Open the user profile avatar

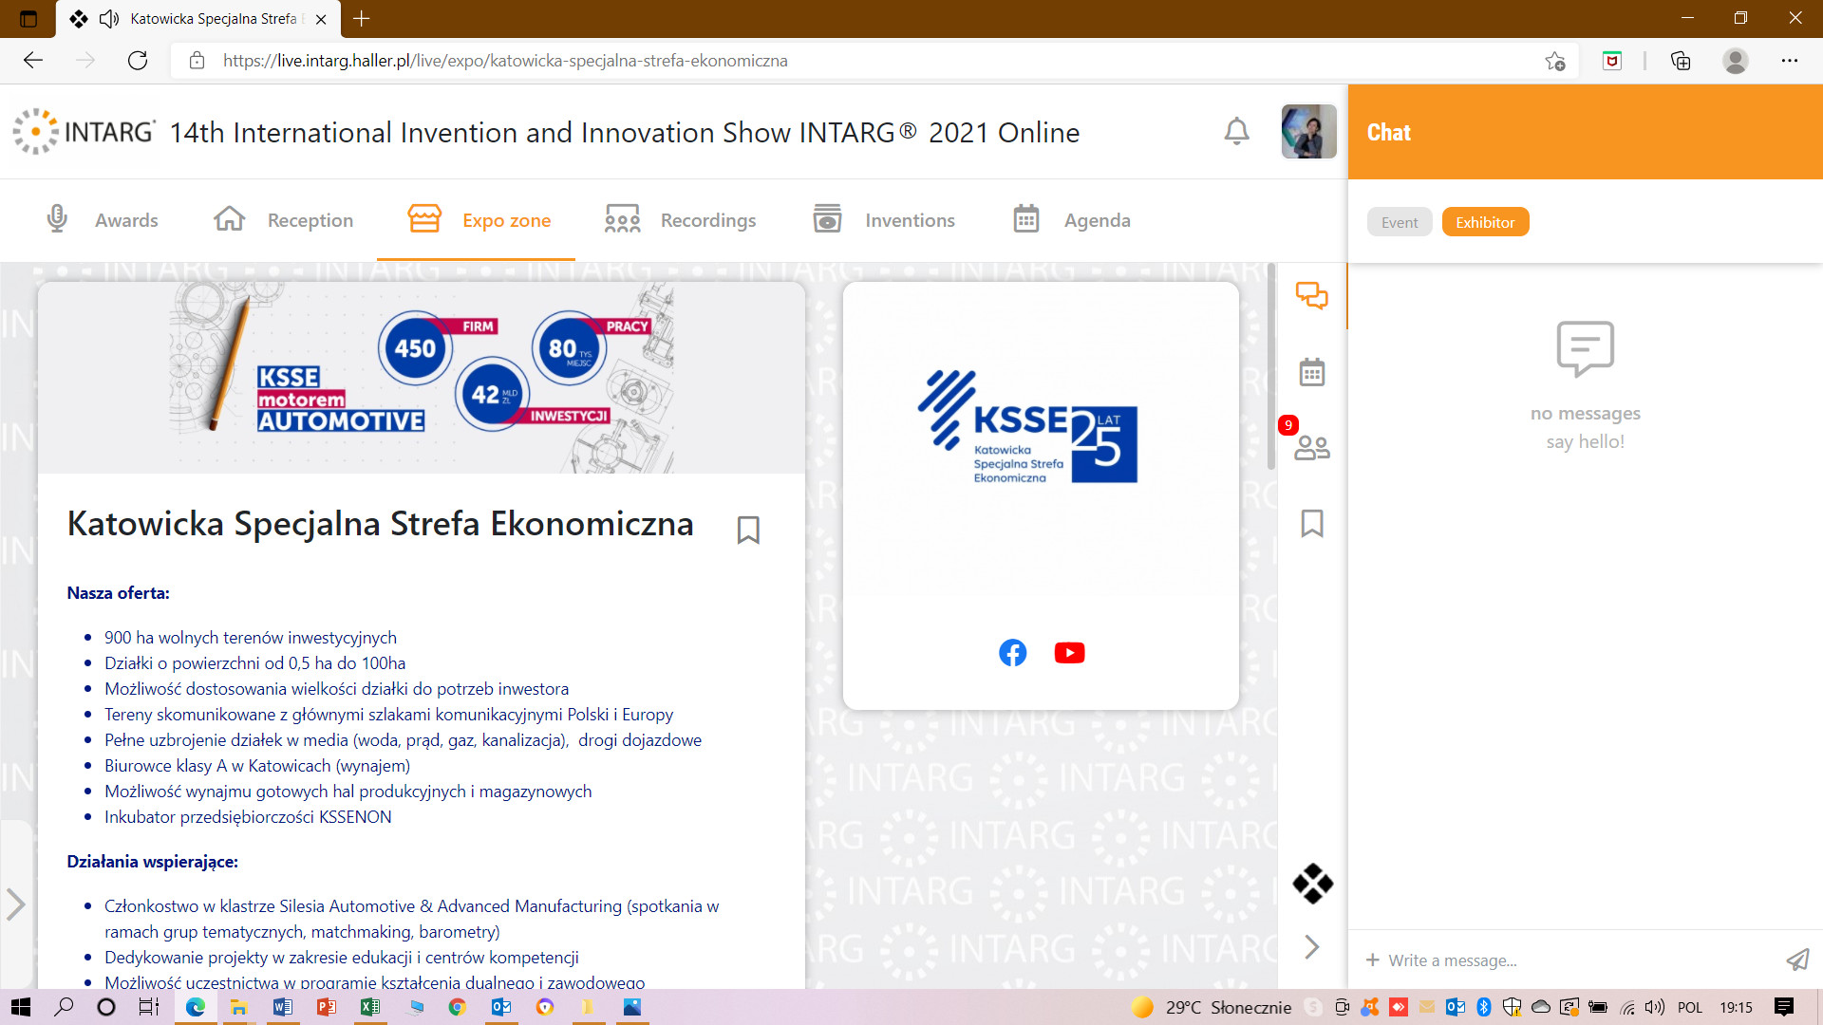(x=1308, y=131)
